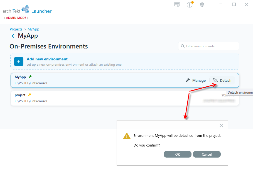Screen dimensions: 253x172
Task: Click the wrench icon for Manage
Action: pos(188,80)
